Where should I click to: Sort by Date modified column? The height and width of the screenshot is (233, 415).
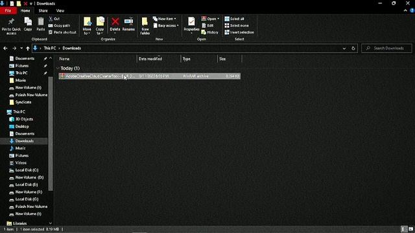coord(150,59)
